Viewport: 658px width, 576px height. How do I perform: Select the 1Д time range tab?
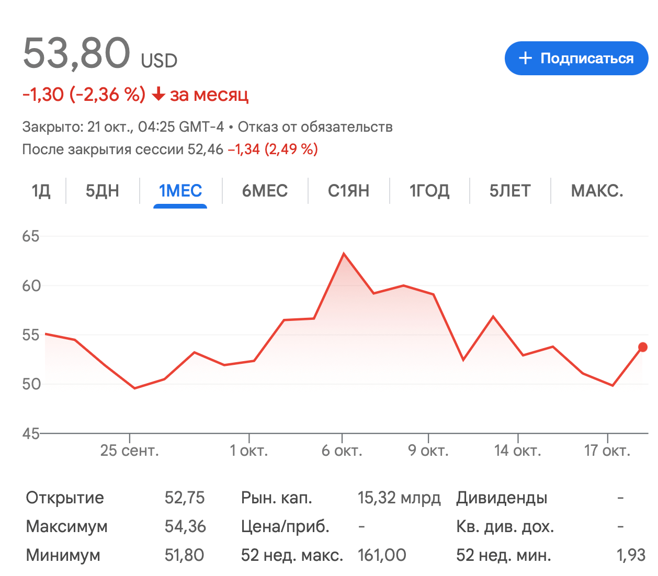(41, 191)
